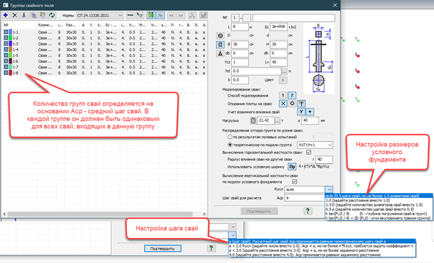This screenshot has height=263, width=434.
Task: Copy the pile group via the toolbar icon
Action: [33, 15]
